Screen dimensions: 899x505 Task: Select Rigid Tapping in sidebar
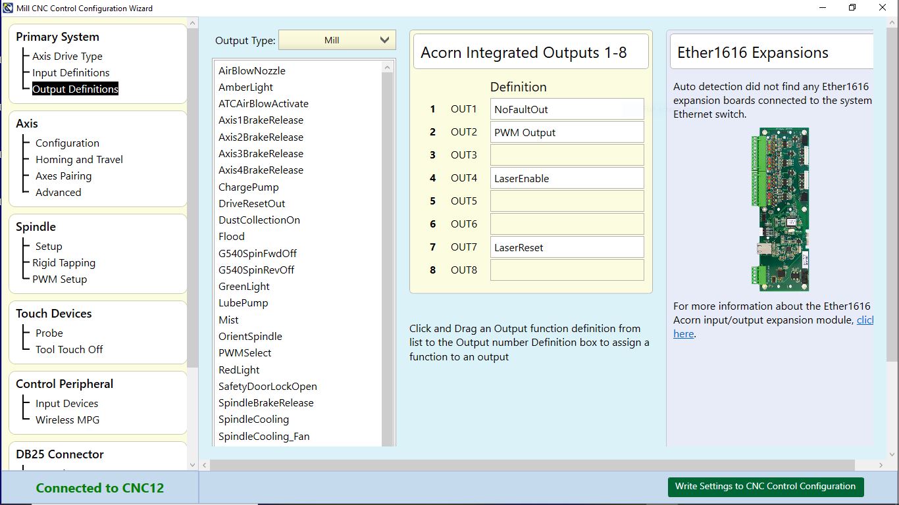[64, 262]
